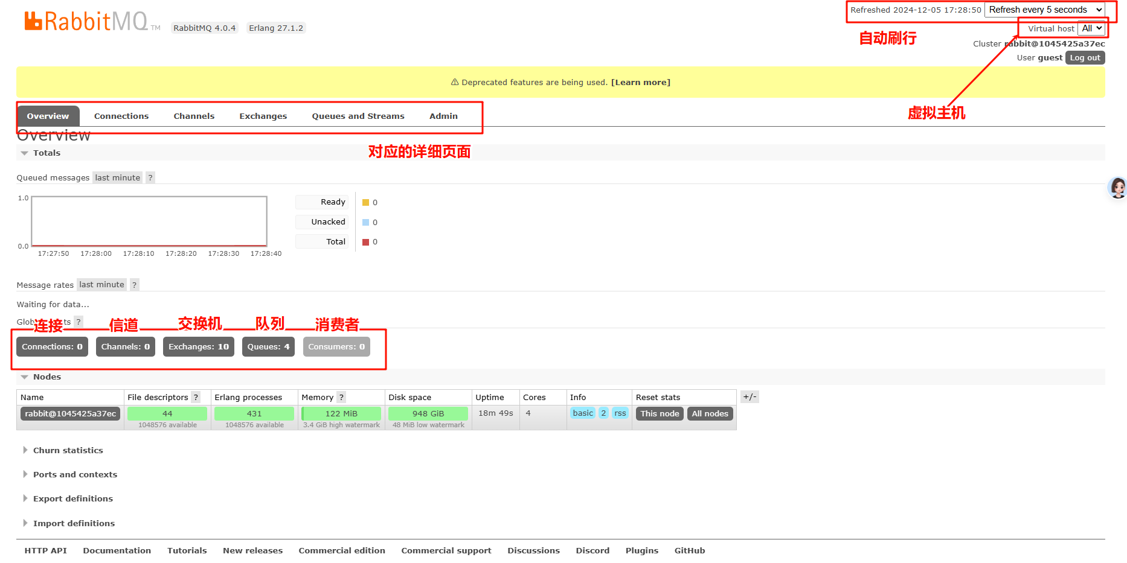Click the "rss" badge in node Info column
The width and height of the screenshot is (1127, 563).
pyautogui.click(x=620, y=413)
